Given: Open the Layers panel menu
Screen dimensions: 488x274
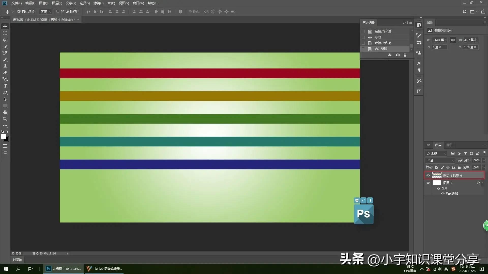Looking at the screenshot, I should tap(485, 145).
